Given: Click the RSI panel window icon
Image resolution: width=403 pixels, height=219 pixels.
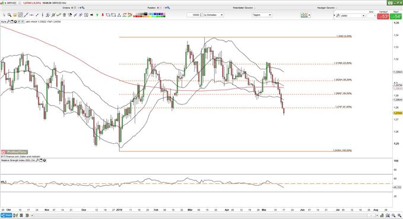Looking at the screenshot, I should [x=41, y=160].
